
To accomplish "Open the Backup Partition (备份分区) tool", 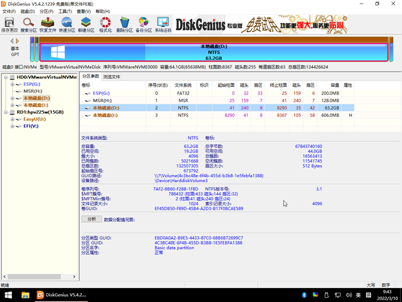I will pyautogui.click(x=144, y=24).
